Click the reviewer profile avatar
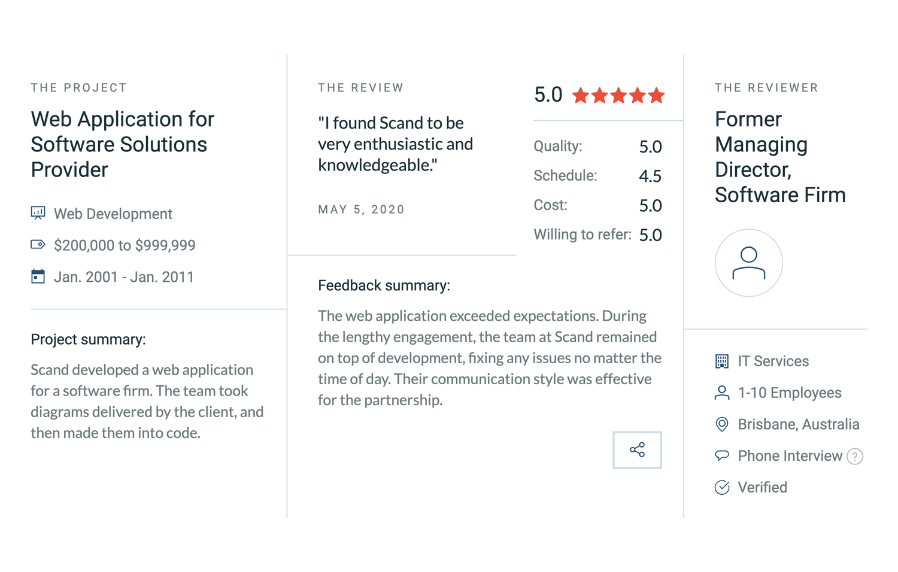The height and width of the screenshot is (572, 898). (x=748, y=263)
